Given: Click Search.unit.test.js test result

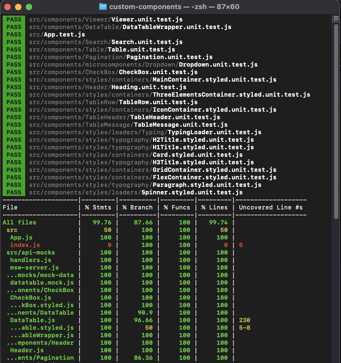Looking at the screenshot, I should (106, 42).
